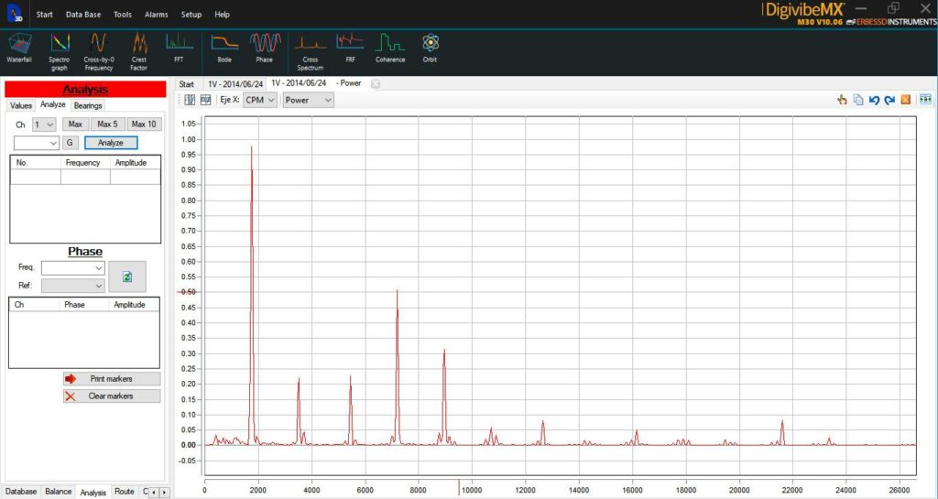Switch to the Database bottom tab
Viewport: 938px width, 499px height.
coord(21,492)
